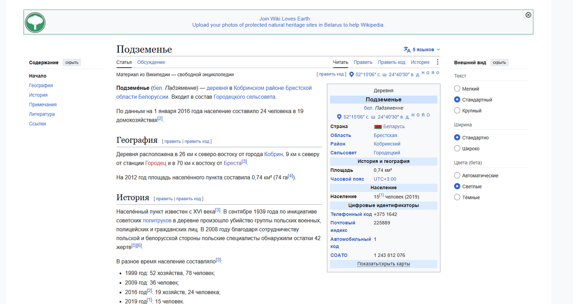Click Показать/скрыть карты in infobox
The image size is (573, 304).
pos(383,263)
